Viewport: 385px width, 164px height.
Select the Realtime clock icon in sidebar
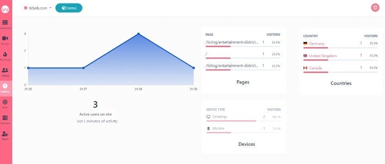click(x=5, y=86)
